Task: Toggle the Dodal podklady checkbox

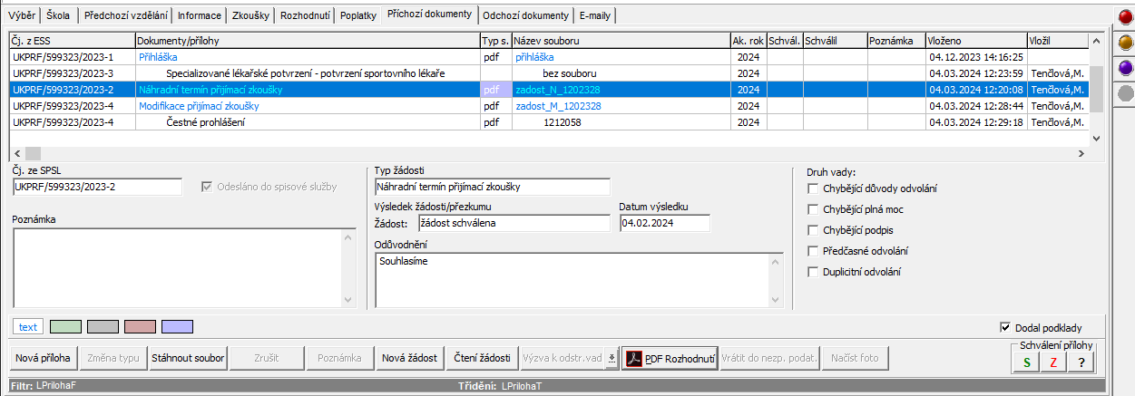Action: coord(1004,327)
